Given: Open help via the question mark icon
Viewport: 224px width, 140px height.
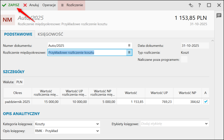Looking at the screenshot, I should (200, 5).
